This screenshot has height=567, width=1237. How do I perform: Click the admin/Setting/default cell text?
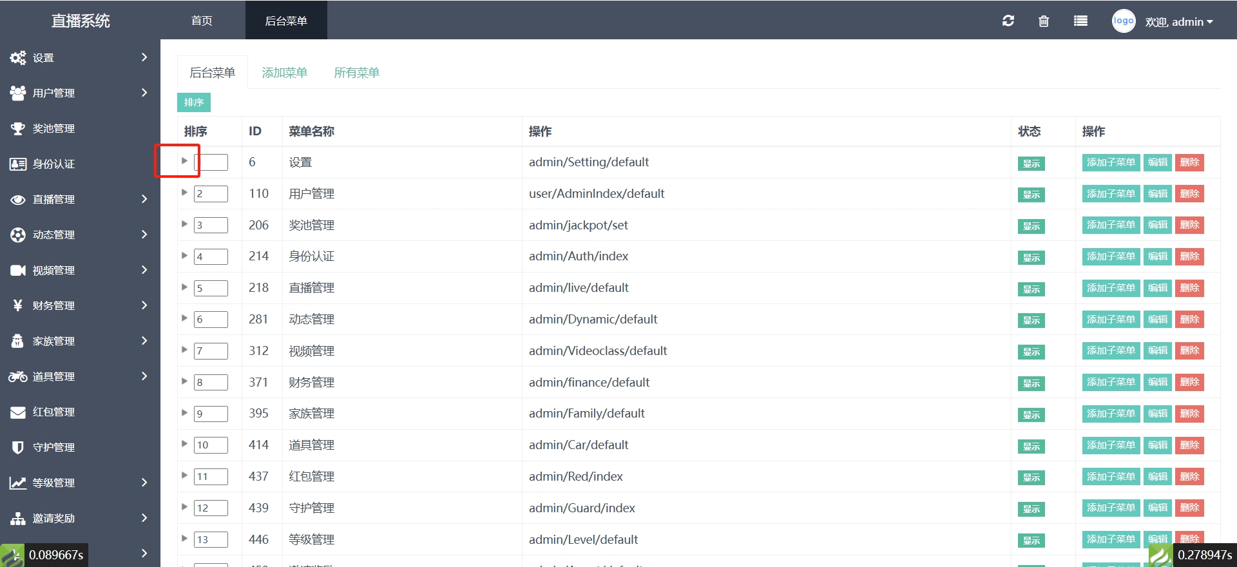pyautogui.click(x=589, y=162)
